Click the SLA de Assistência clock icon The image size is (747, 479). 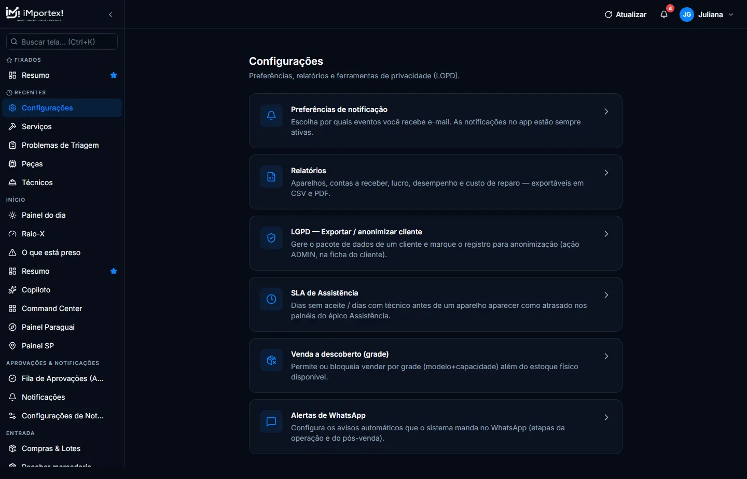[x=271, y=299]
